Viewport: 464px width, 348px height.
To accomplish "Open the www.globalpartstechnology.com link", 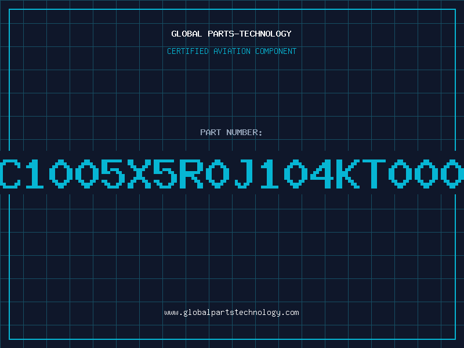I will coord(231,313).
